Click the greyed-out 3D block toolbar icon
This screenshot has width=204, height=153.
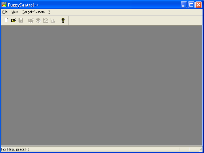[38, 20]
